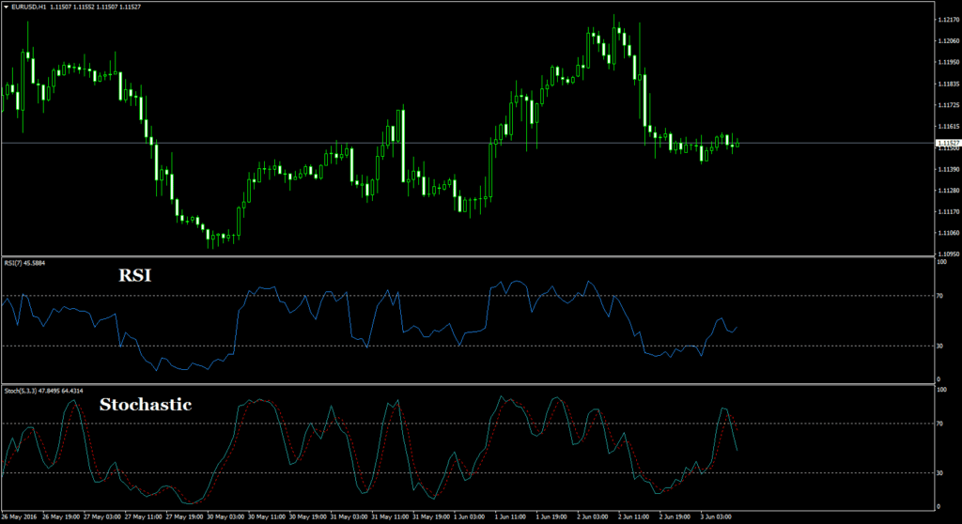Image resolution: width=962 pixels, height=524 pixels.
Task: Click time axis label 1 Jun 03:00
Action: [x=469, y=516]
